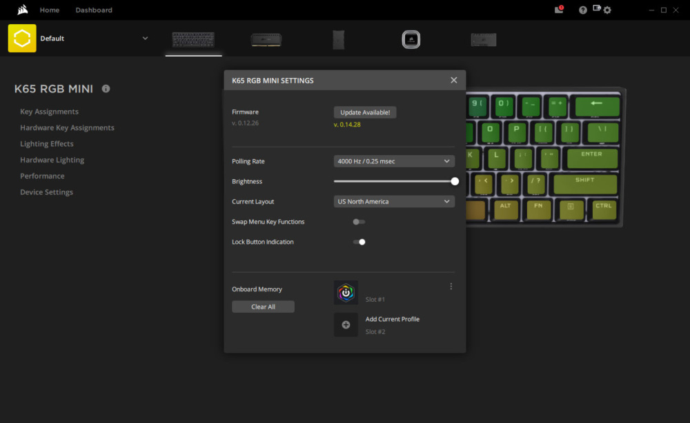Click the info icon beside K65 RGB MINI
The height and width of the screenshot is (423, 690).
(106, 89)
